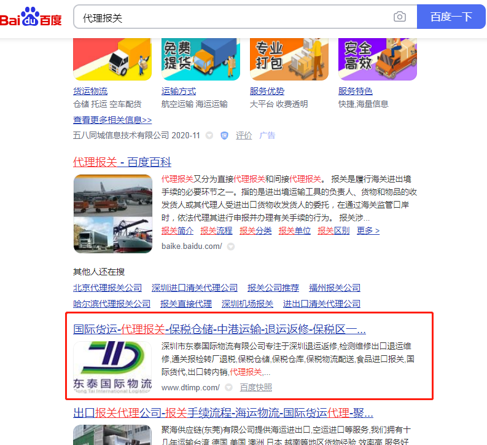Click 更多 > link in Baike result
This screenshot has width=487, height=445.
click(368, 230)
